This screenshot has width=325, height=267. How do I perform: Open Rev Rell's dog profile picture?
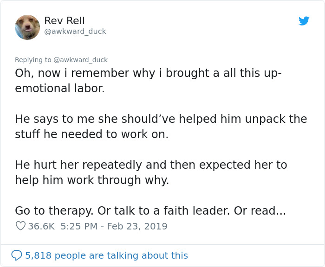tap(27, 27)
